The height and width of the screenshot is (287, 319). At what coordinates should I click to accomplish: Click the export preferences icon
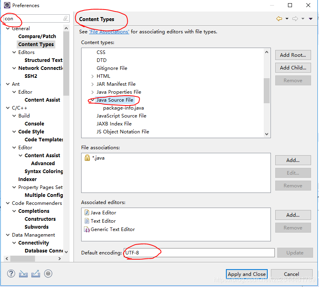point(36,274)
